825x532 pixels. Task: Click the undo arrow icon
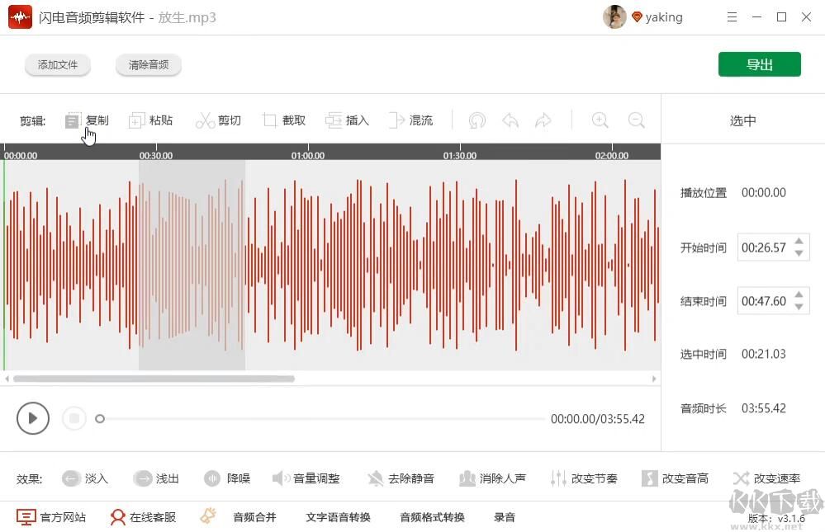[x=510, y=120]
